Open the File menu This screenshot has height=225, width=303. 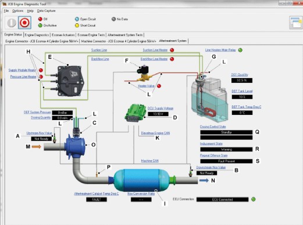[6, 10]
